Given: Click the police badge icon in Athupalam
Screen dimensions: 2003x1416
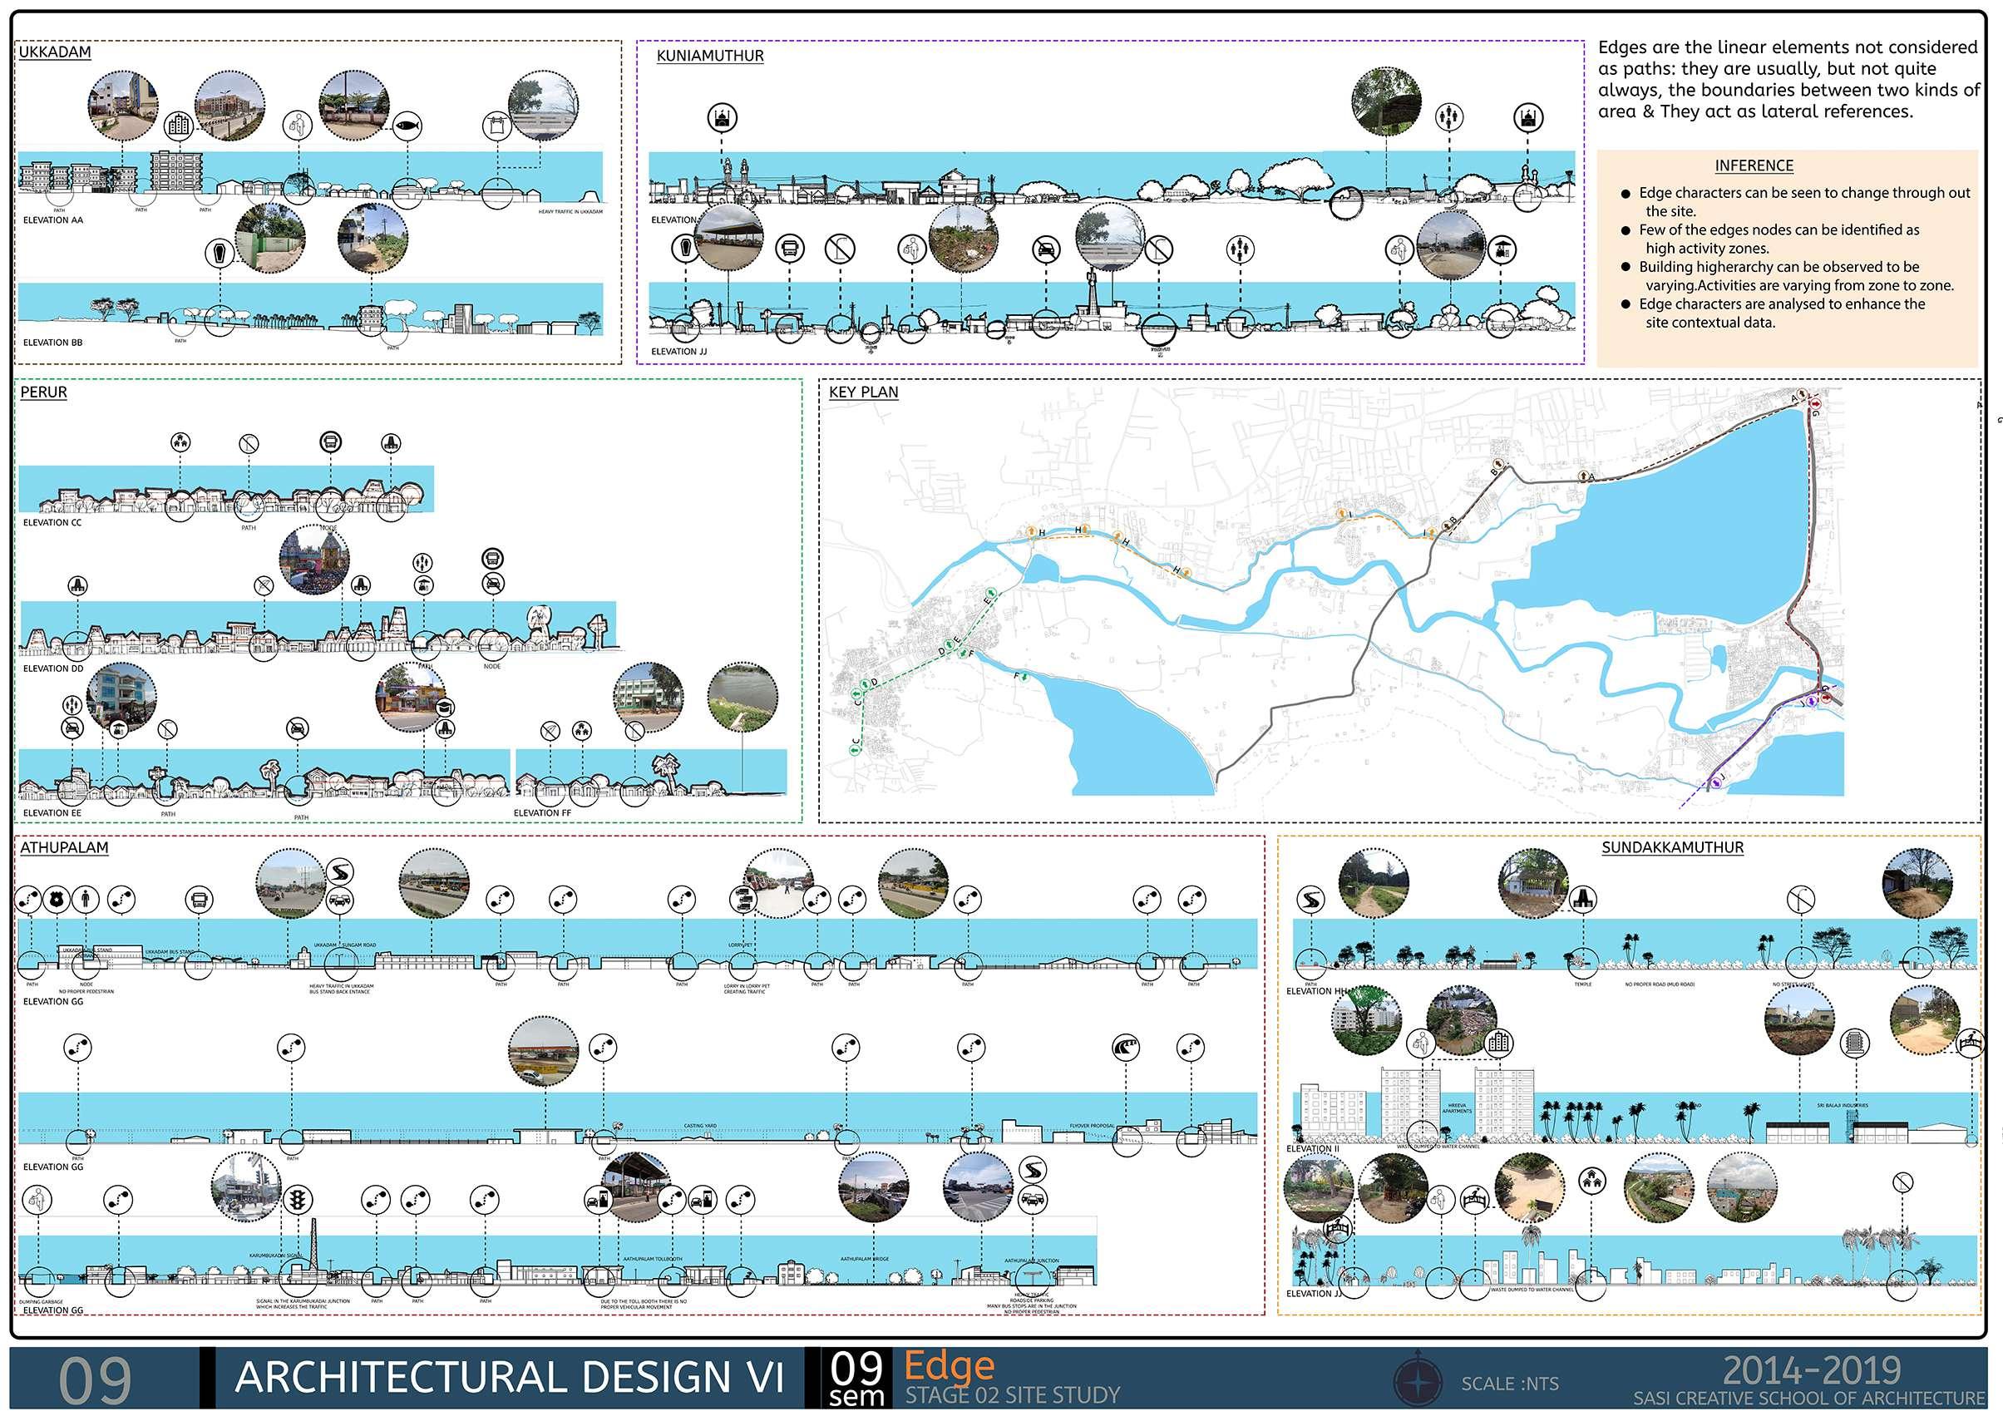Looking at the screenshot, I should click(57, 898).
